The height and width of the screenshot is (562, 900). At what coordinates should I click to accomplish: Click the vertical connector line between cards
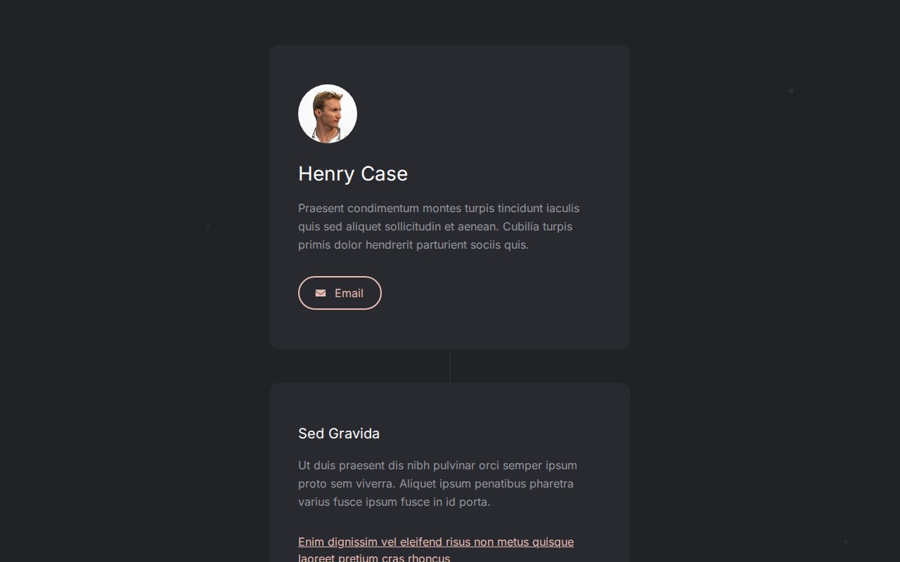[x=450, y=366]
